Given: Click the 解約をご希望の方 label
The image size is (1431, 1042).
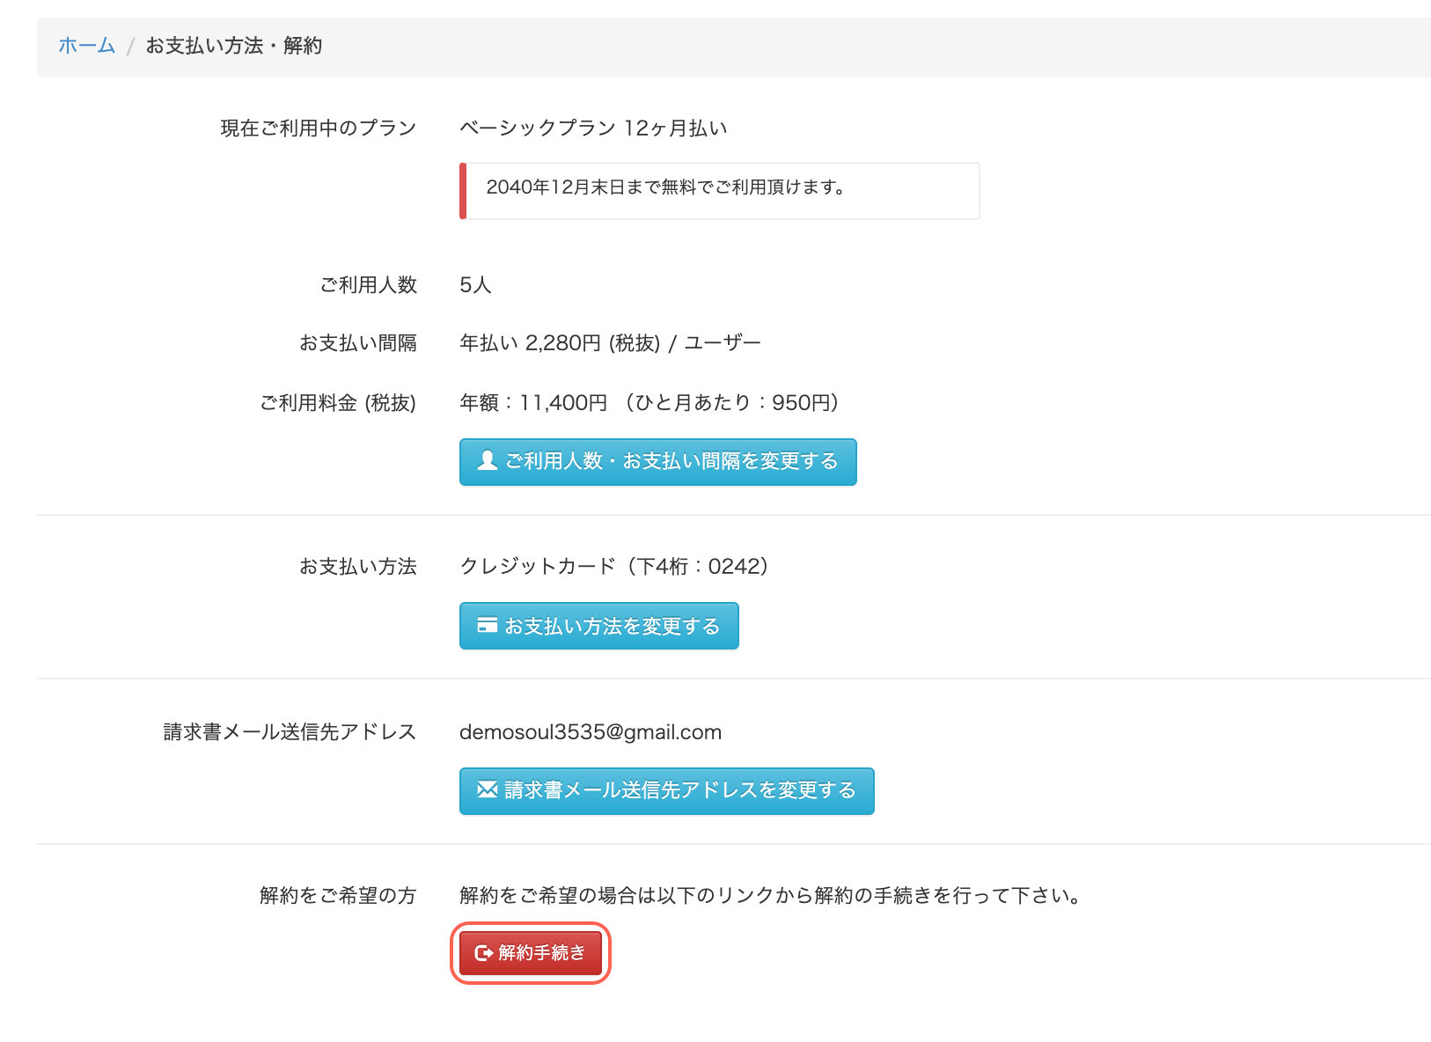Looking at the screenshot, I should point(338,896).
